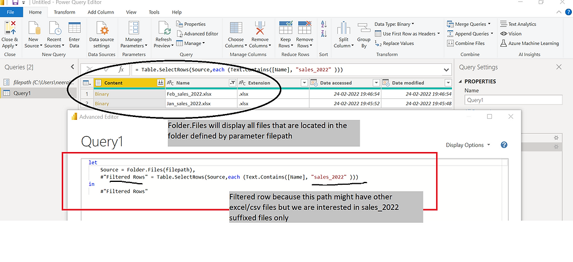The image size is (573, 262).
Task: Switch to Home tab
Action: pyautogui.click(x=36, y=12)
